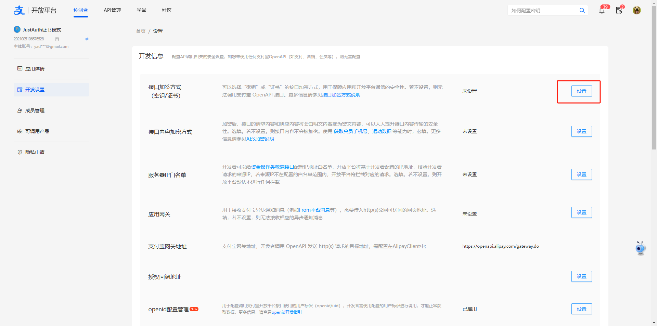The height and width of the screenshot is (326, 657).
Task: Click the app ID 2021005106676528
Action: (29, 39)
